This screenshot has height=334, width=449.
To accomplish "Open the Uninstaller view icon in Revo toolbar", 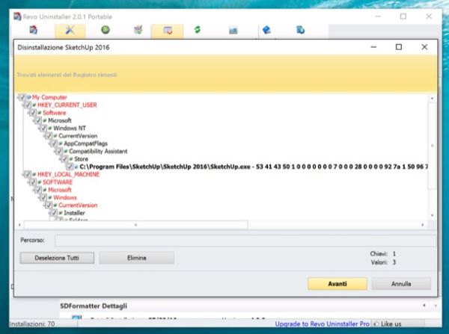I will tap(34, 30).
